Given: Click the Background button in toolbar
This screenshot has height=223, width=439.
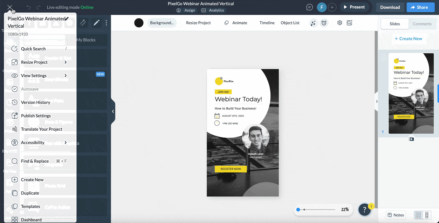Looking at the screenshot, I should tap(162, 23).
